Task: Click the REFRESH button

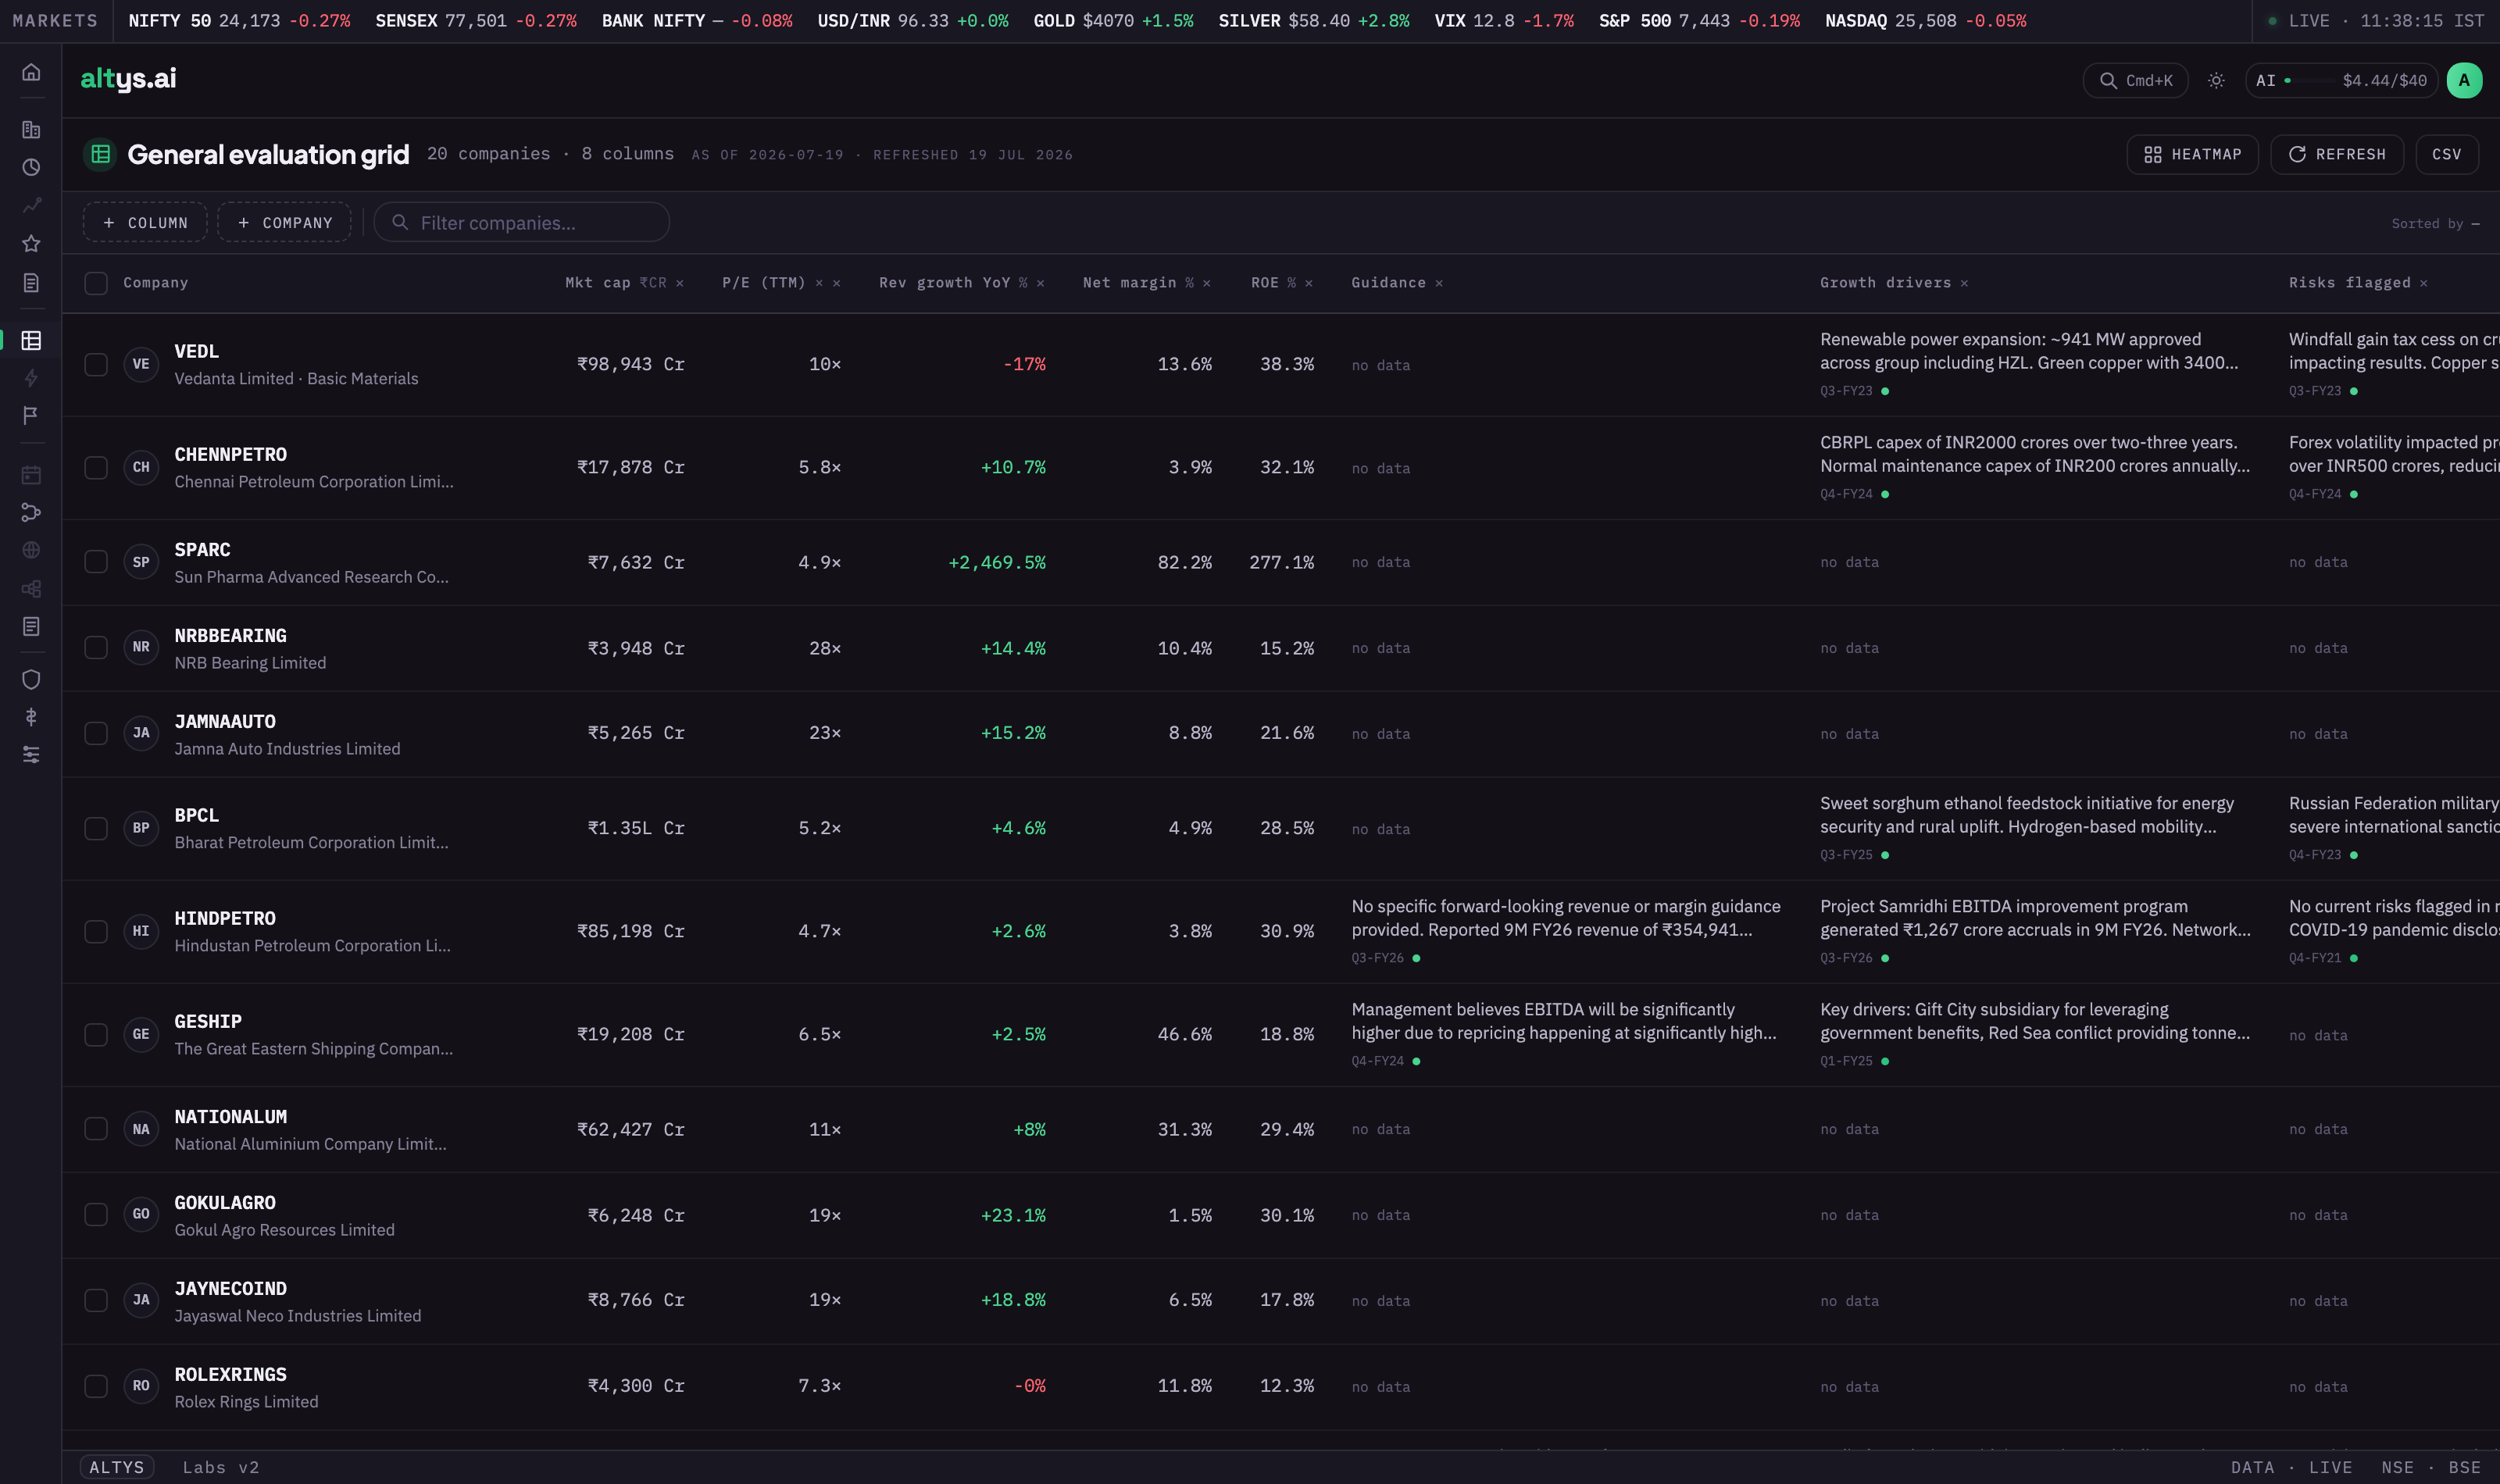Action: tap(2337, 154)
